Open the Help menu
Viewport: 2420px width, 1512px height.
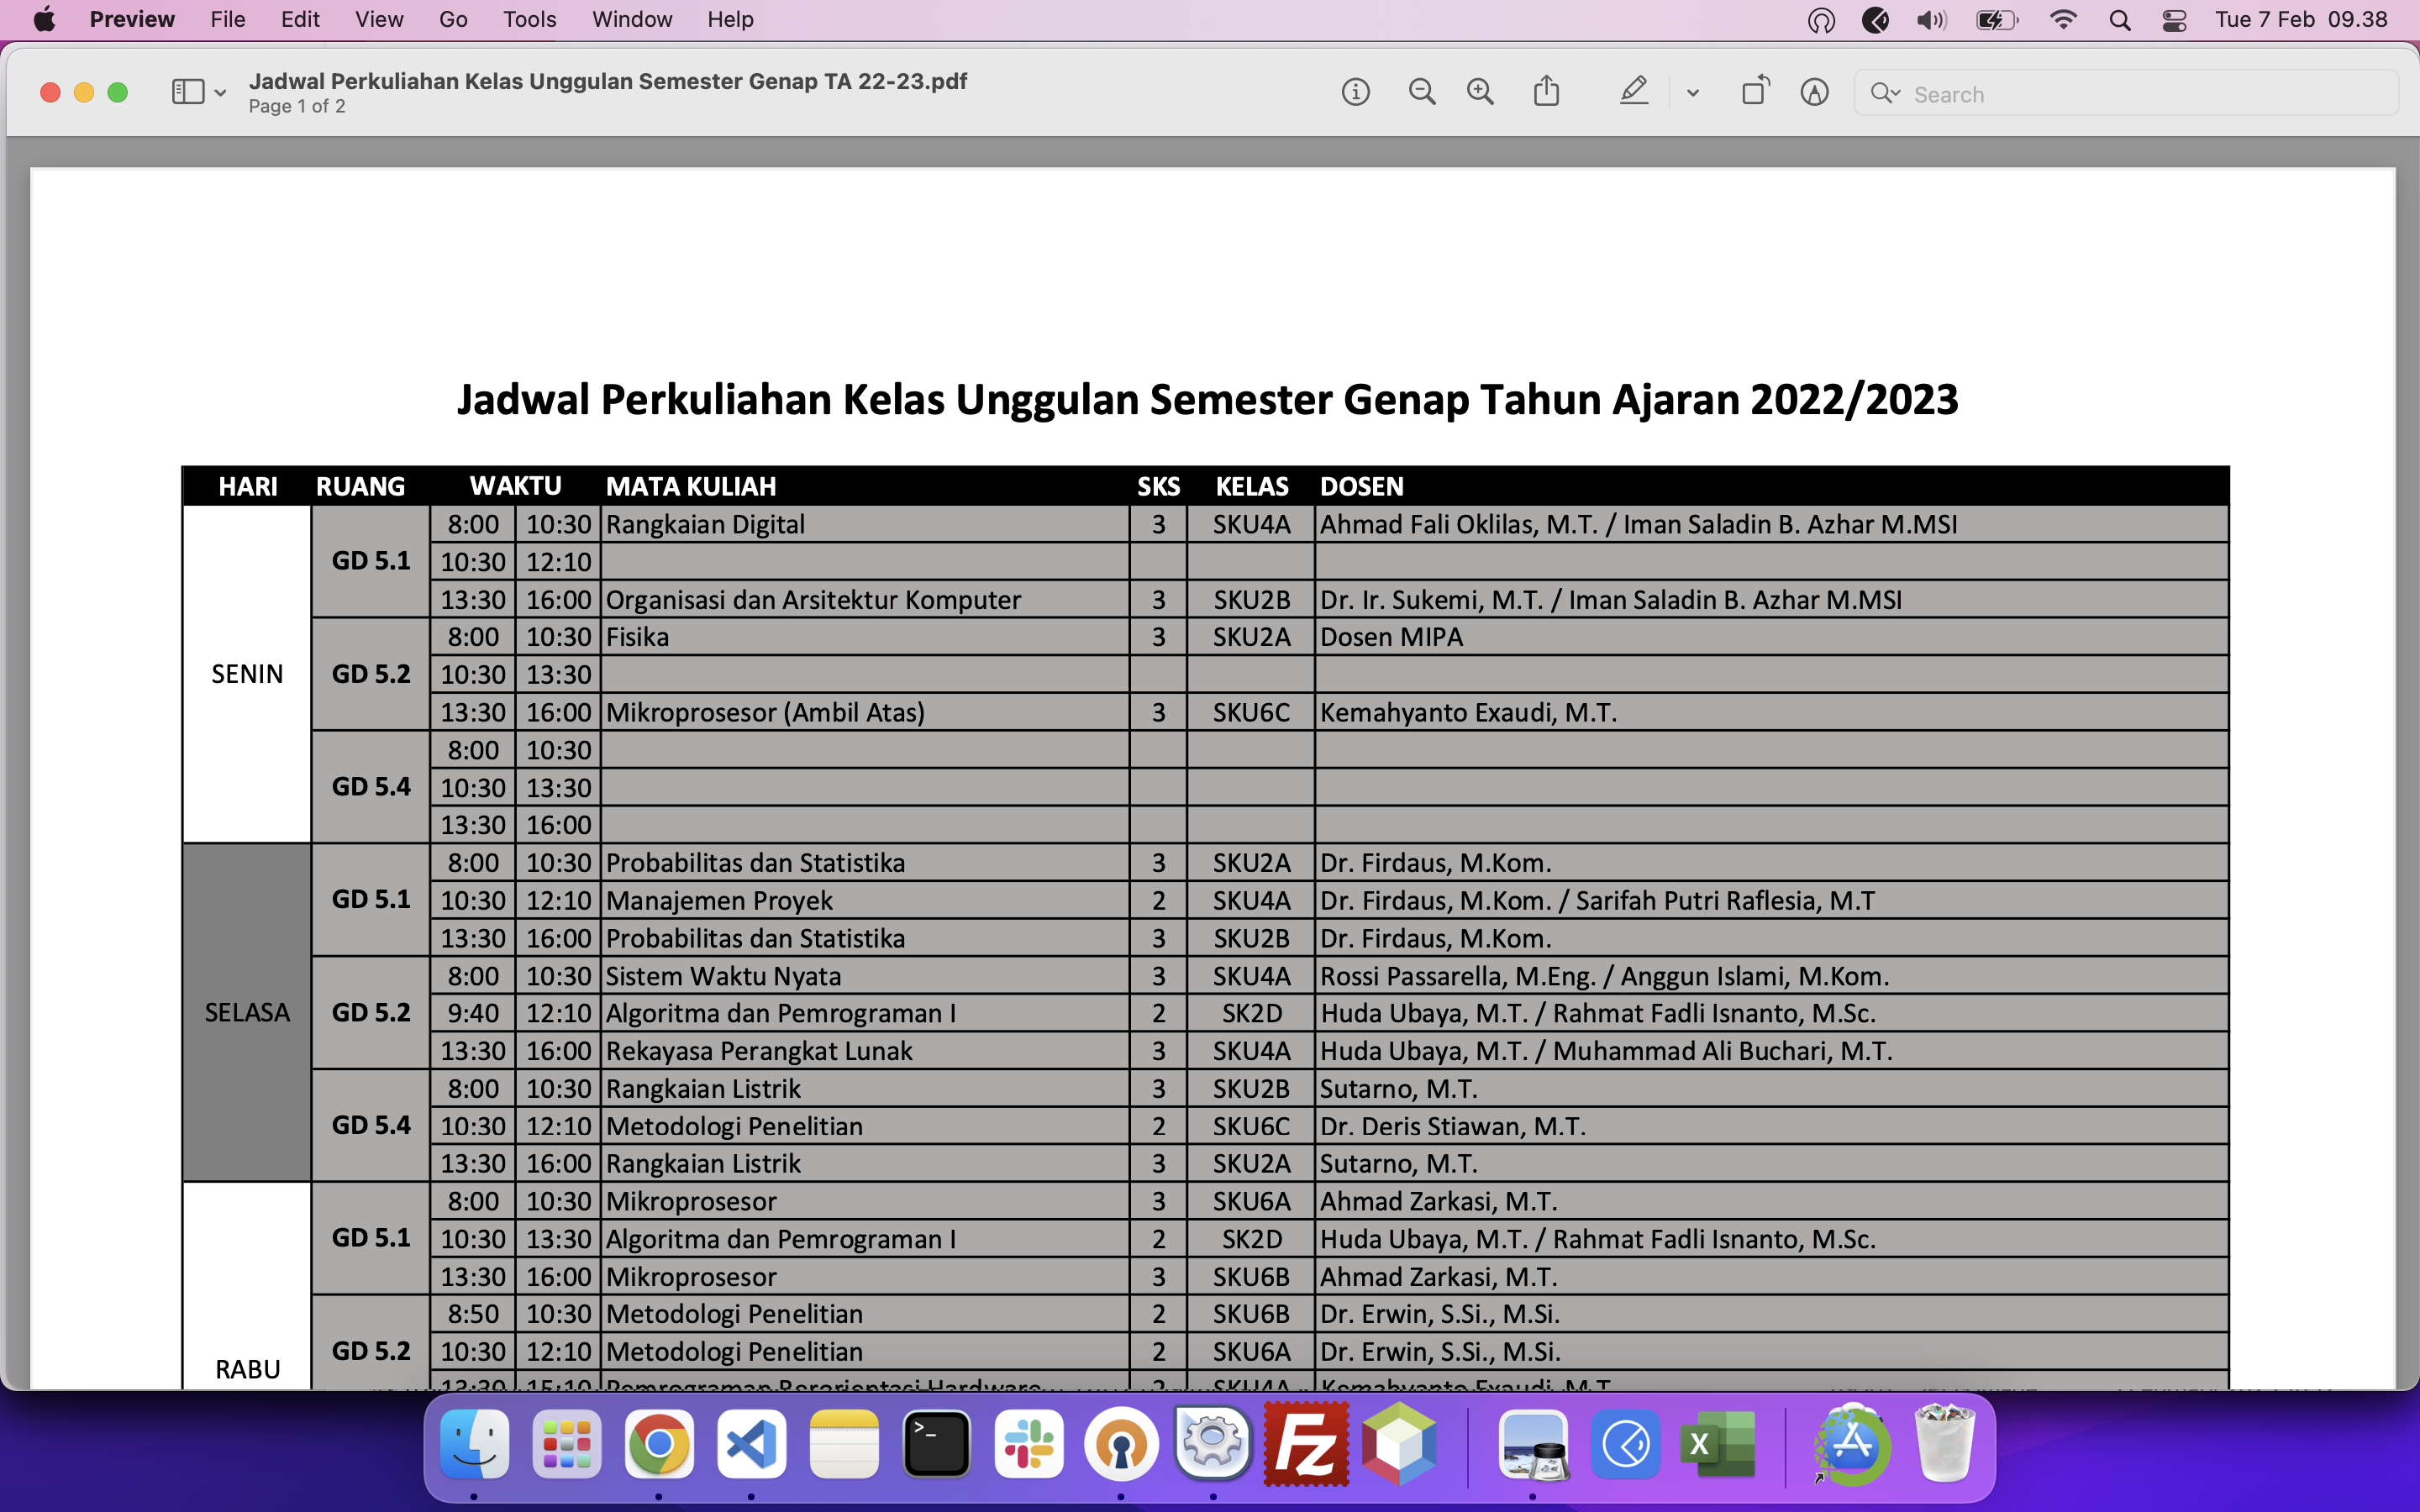(x=730, y=20)
